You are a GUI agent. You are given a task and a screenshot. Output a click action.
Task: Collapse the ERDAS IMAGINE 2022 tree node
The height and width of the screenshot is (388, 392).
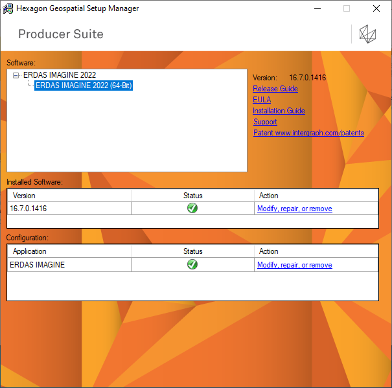pyautogui.click(x=16, y=75)
